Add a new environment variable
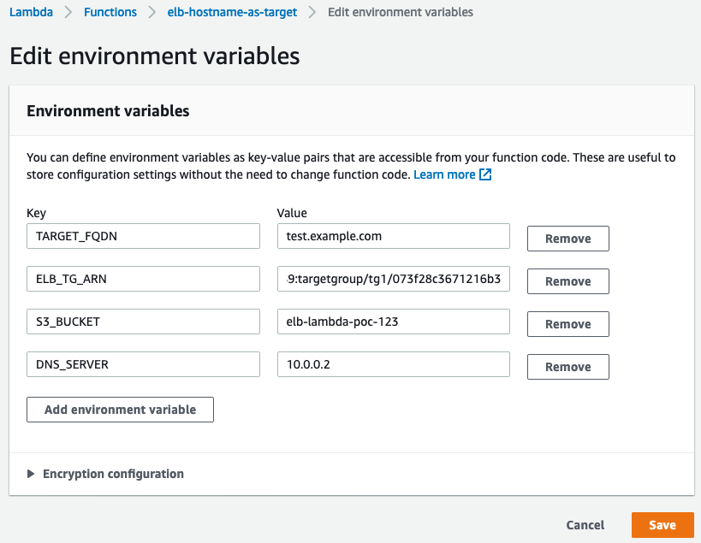The width and height of the screenshot is (701, 543). 120,409
